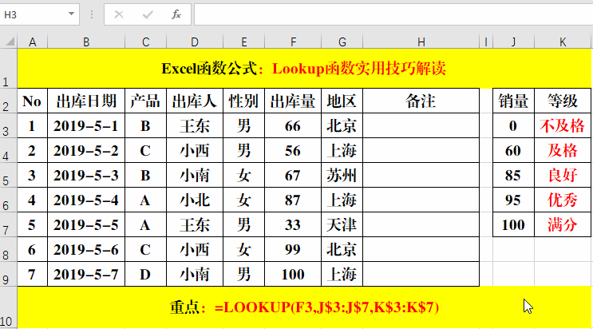Click the '及格' grade cell in row 4
The image size is (593, 329).
coord(563,150)
